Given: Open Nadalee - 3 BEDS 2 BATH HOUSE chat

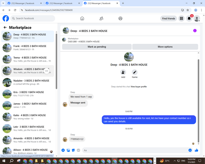Looking at the screenshot, I should click(27, 82).
